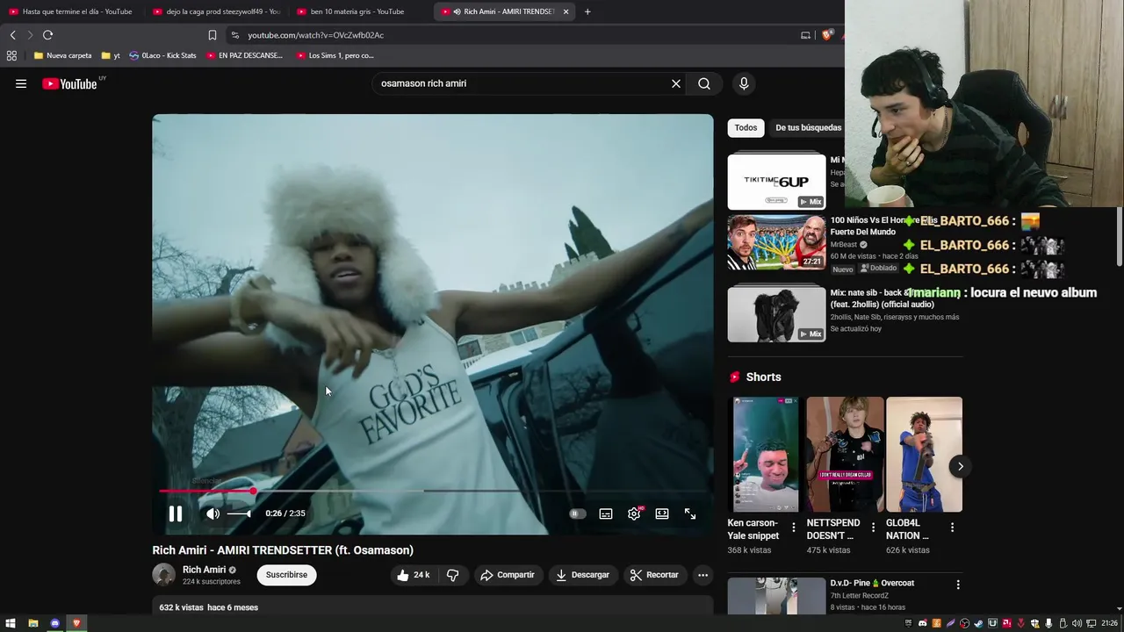1124x632 pixels.
Task: Mute the video with the speaker icon
Action: [213, 513]
